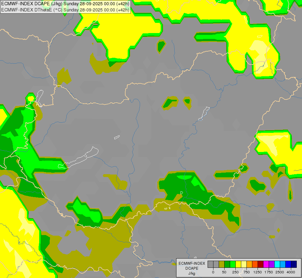This screenshot has height=278, width=302.
Task: Click the legend value 50
Action: pos(224,272)
